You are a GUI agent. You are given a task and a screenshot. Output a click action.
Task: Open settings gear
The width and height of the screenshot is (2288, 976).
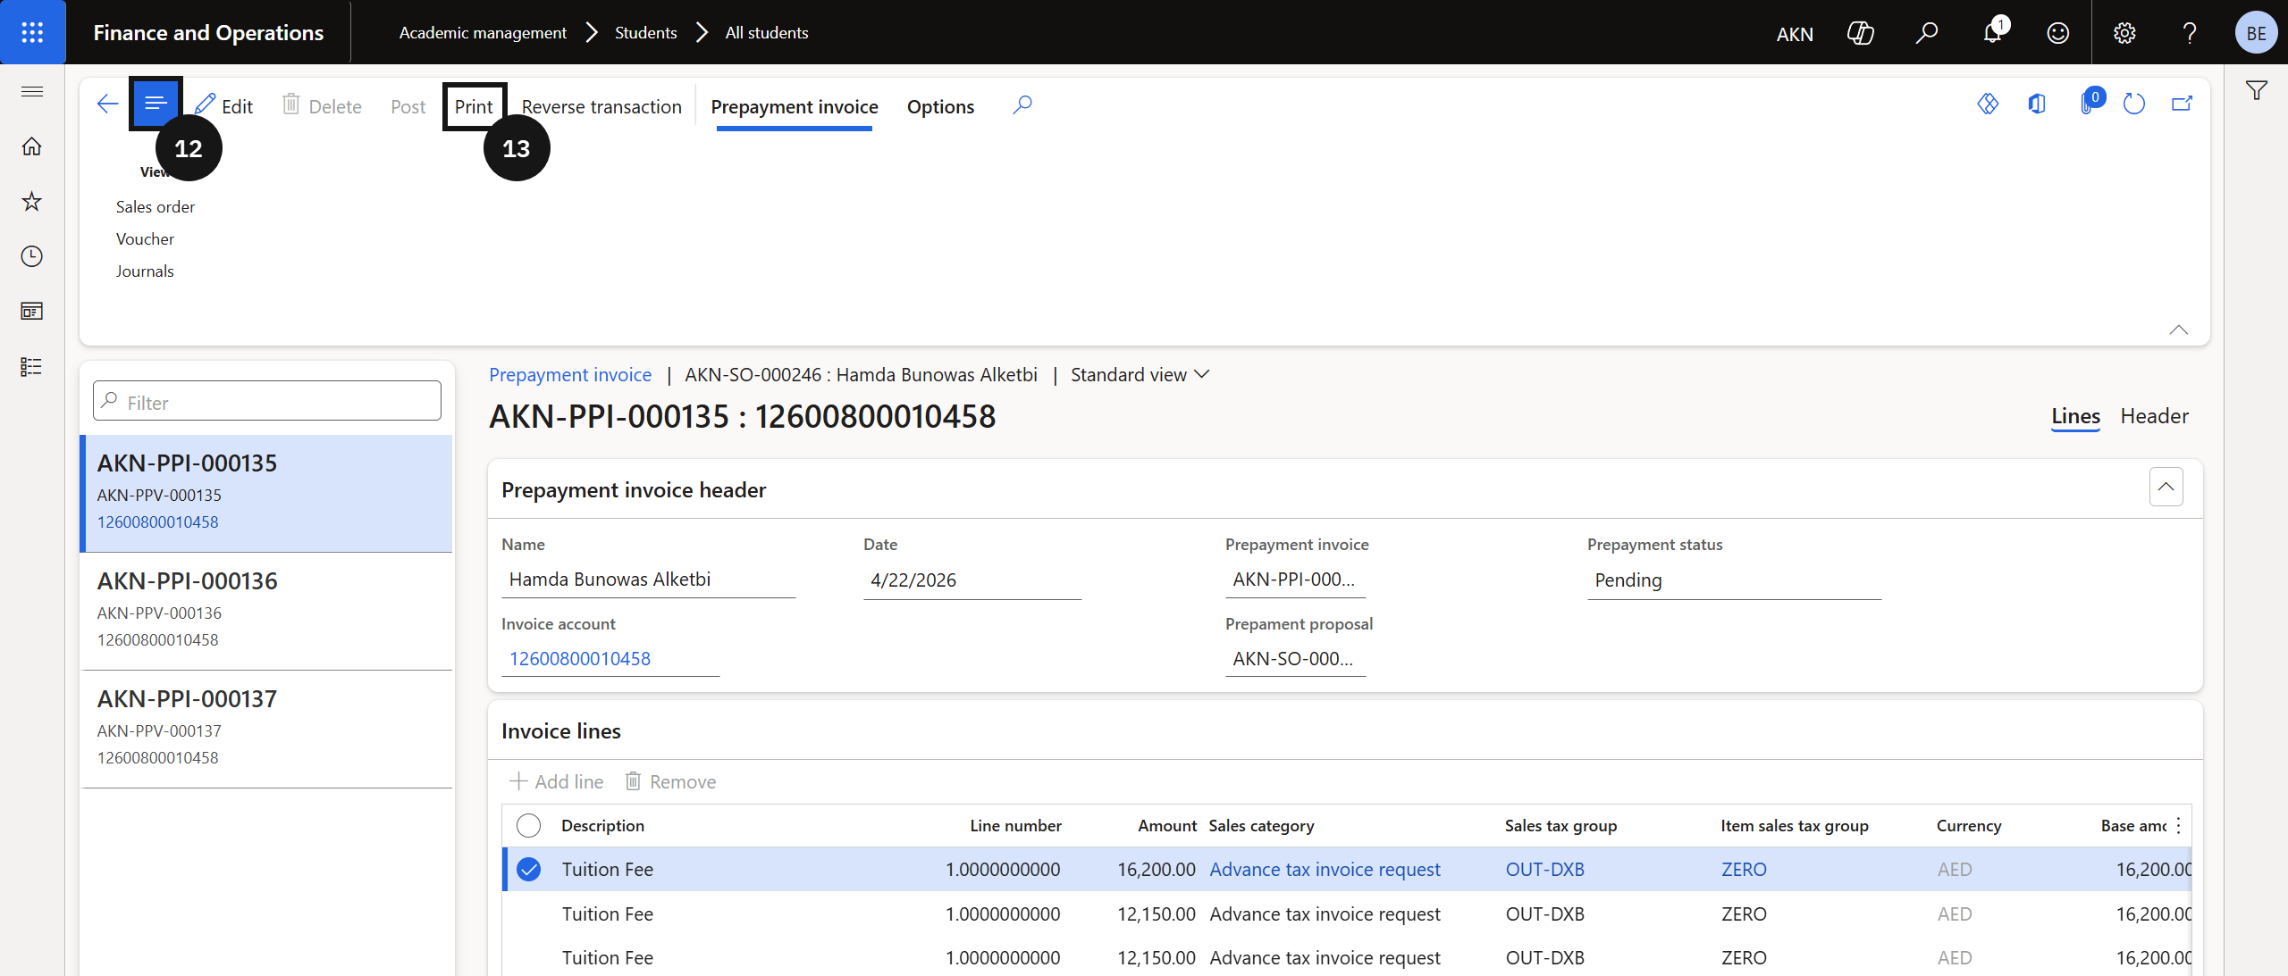(x=2124, y=33)
